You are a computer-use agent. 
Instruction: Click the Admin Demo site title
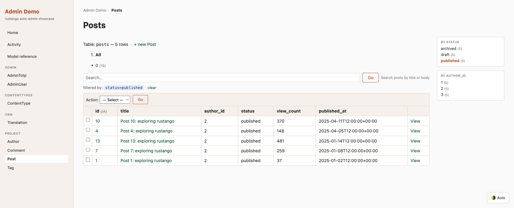tap(22, 12)
